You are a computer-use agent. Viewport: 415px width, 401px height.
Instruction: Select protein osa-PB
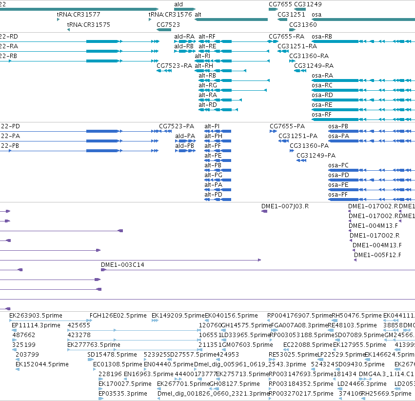point(338,126)
